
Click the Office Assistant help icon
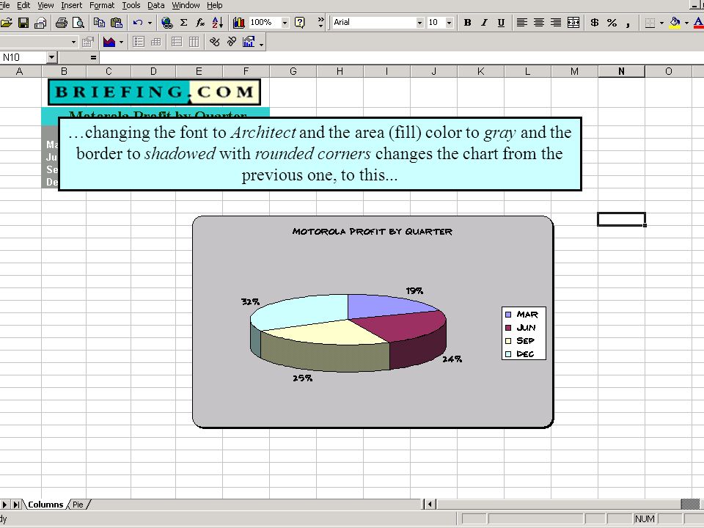[299, 23]
